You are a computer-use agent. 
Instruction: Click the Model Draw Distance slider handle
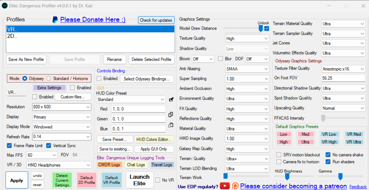point(261,28)
